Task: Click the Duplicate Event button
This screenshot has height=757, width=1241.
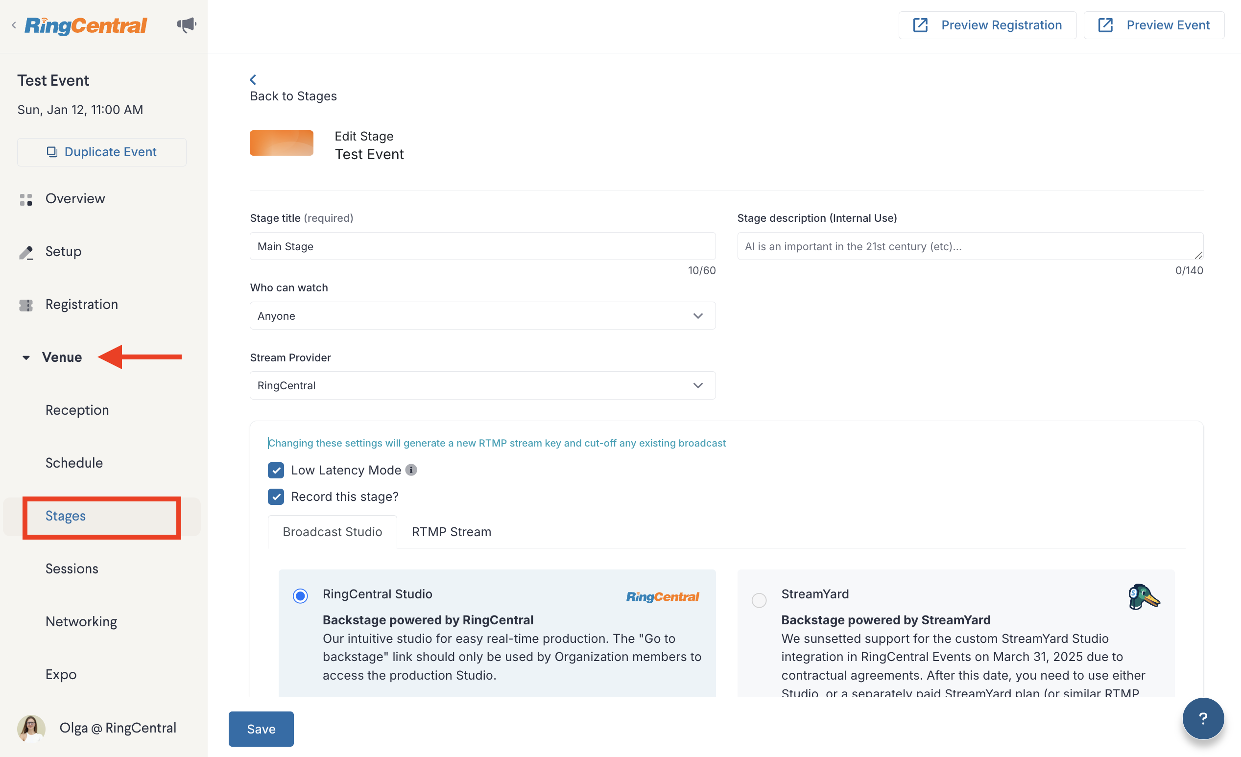Action: (102, 152)
